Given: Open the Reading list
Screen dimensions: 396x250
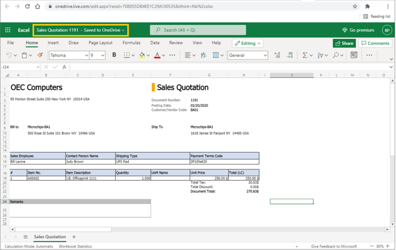Looking at the screenshot, I should [x=377, y=16].
